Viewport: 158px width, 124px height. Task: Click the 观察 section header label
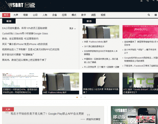pos(9,21)
